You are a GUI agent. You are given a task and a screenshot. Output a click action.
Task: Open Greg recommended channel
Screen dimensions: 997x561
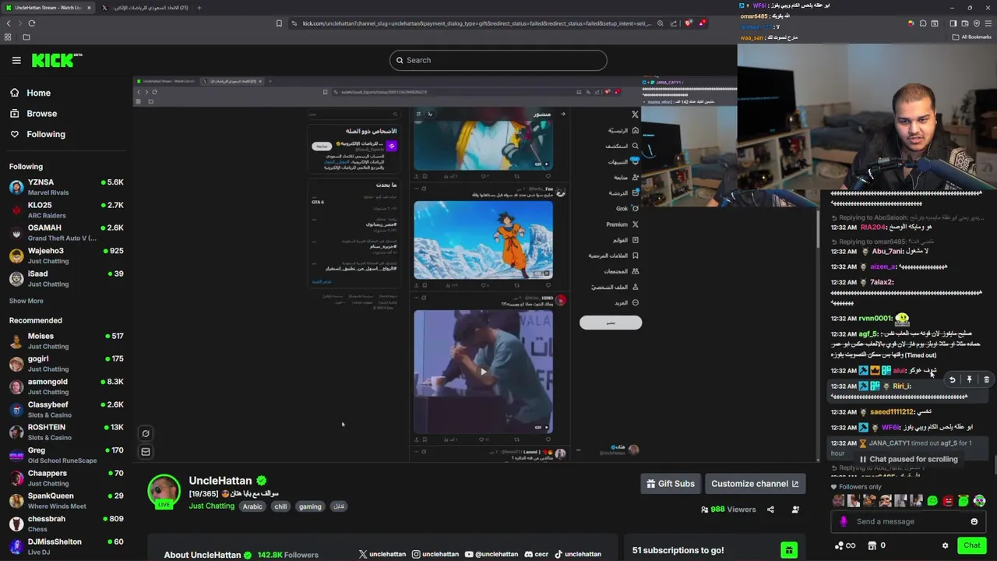[66, 454]
